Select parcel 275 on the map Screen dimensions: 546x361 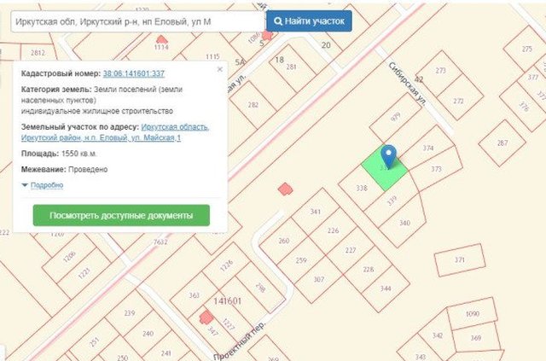[527, 49]
